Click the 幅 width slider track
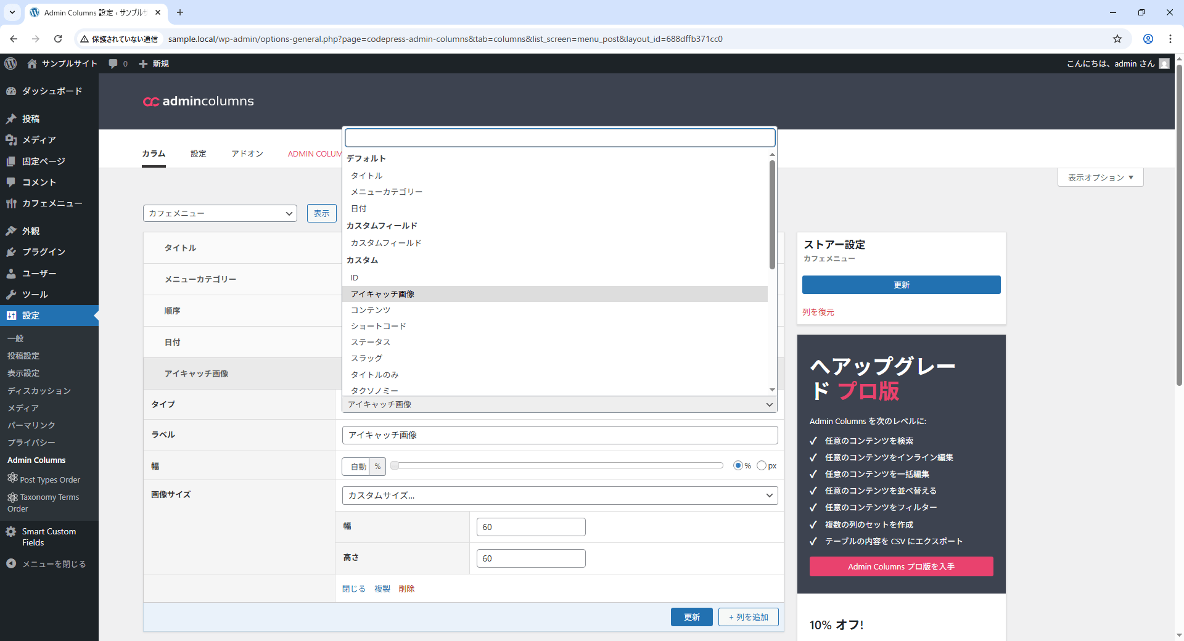 557,465
